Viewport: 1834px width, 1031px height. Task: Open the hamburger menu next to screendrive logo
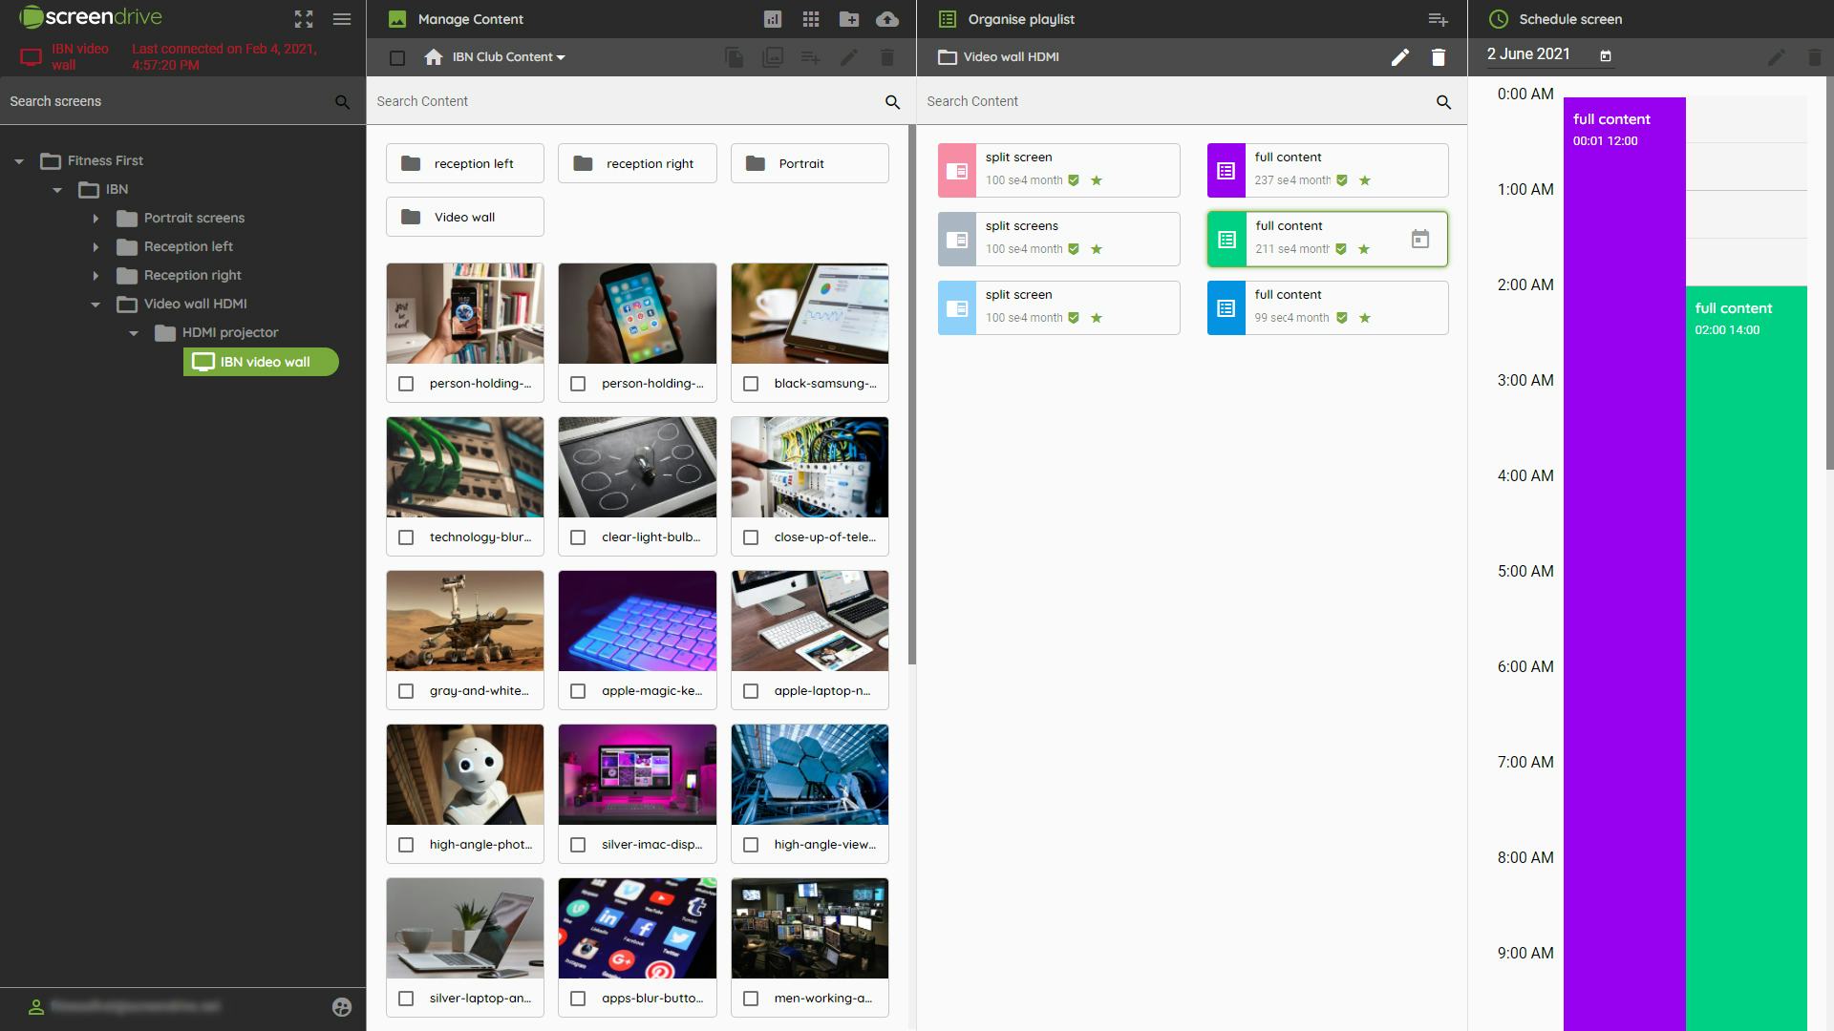tap(342, 19)
